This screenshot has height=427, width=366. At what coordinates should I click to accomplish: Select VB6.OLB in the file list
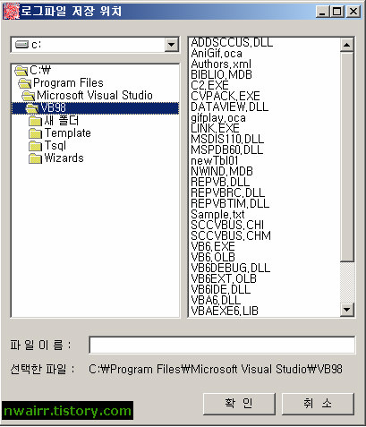point(213,257)
